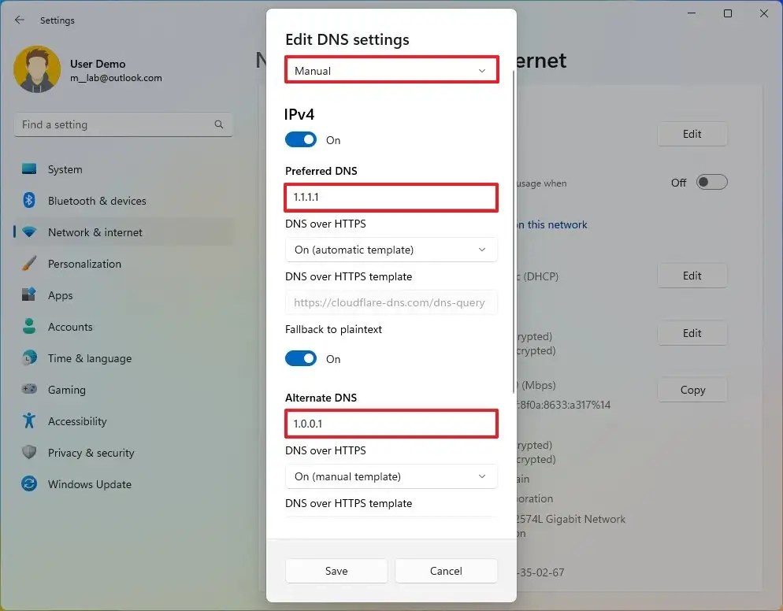The image size is (783, 611).
Task: Open the On (manual template) dropdown
Action: pos(391,476)
